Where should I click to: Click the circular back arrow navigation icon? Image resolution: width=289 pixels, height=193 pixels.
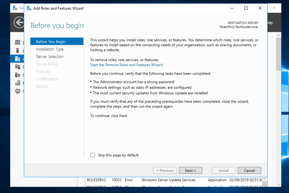(18, 22)
